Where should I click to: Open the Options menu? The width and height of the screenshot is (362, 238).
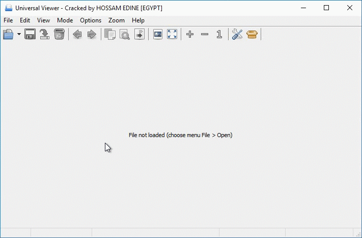[91, 20]
